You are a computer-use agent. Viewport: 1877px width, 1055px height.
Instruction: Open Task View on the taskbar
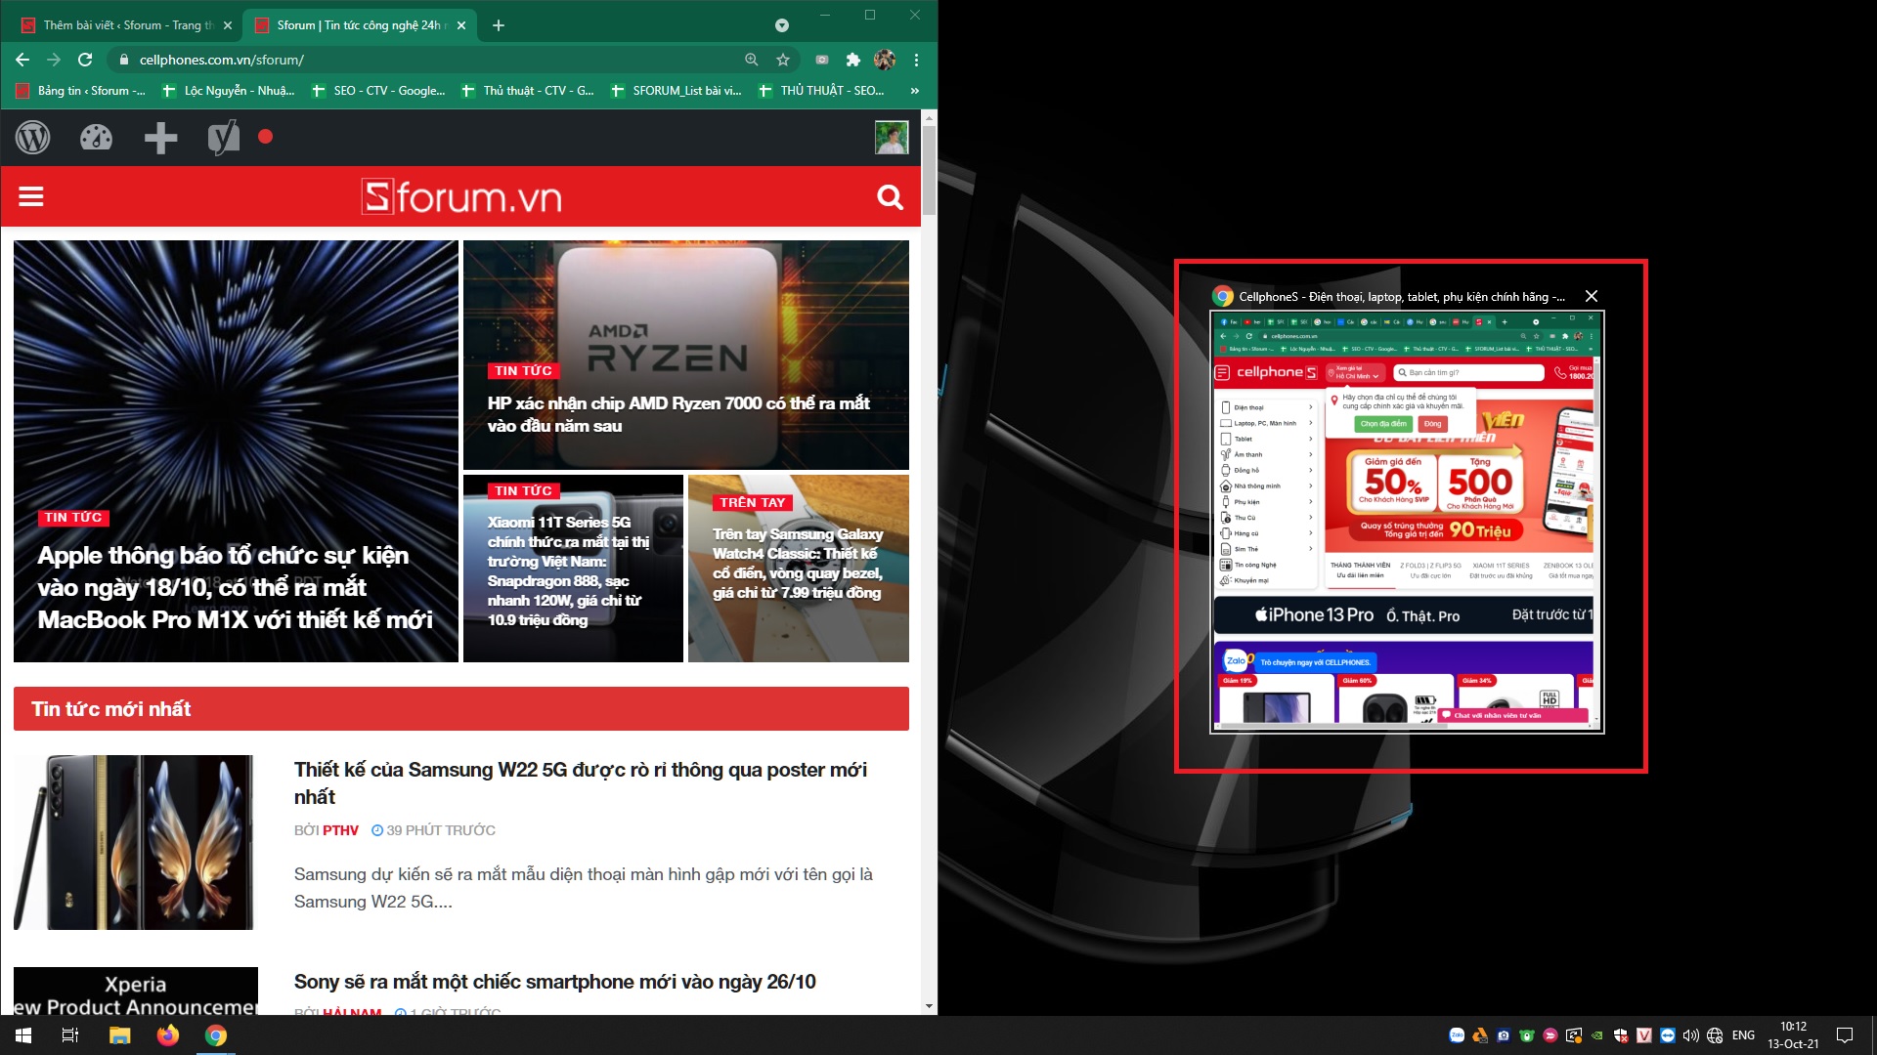tap(70, 1035)
